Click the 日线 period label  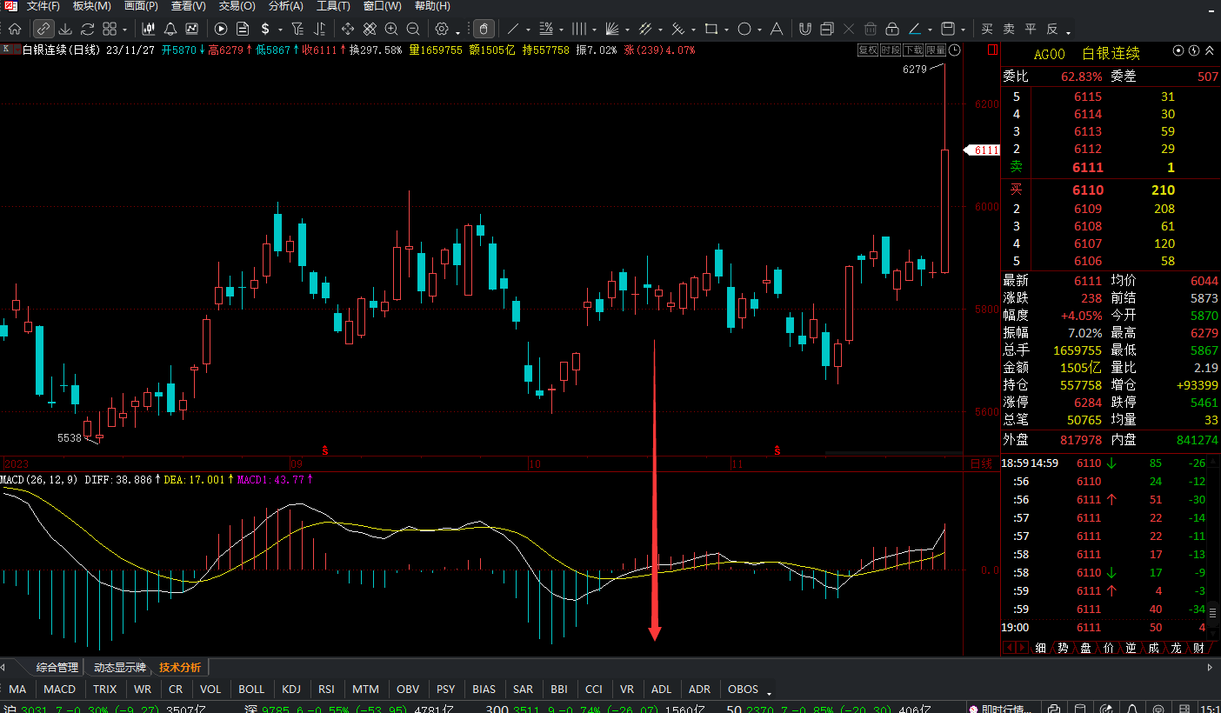coord(981,464)
